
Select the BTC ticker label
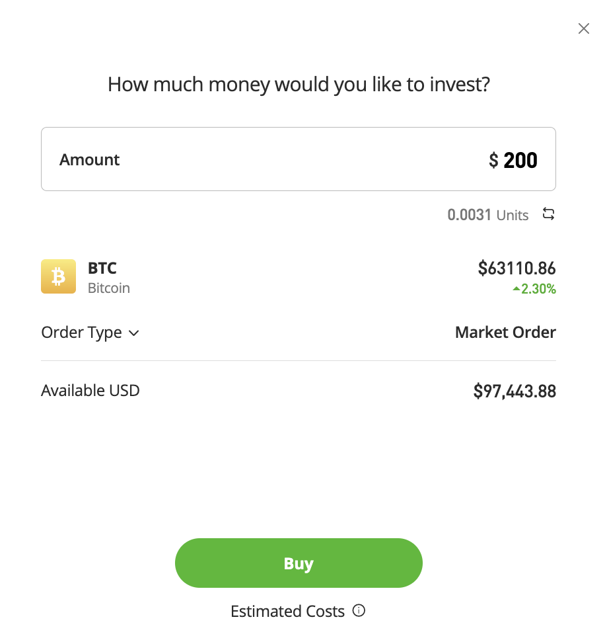(102, 268)
